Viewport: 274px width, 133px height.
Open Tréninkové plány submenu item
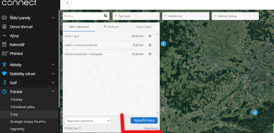click(x=22, y=107)
